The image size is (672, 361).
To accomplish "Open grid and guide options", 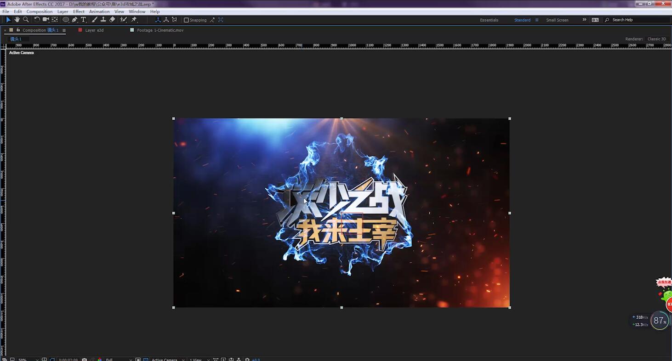I will click(44, 360).
